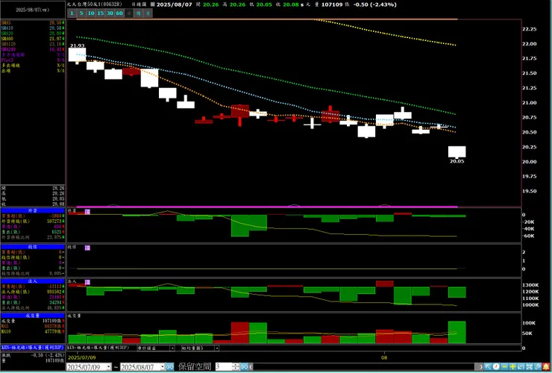Click the 08 month marker on time axis

pos(384,357)
